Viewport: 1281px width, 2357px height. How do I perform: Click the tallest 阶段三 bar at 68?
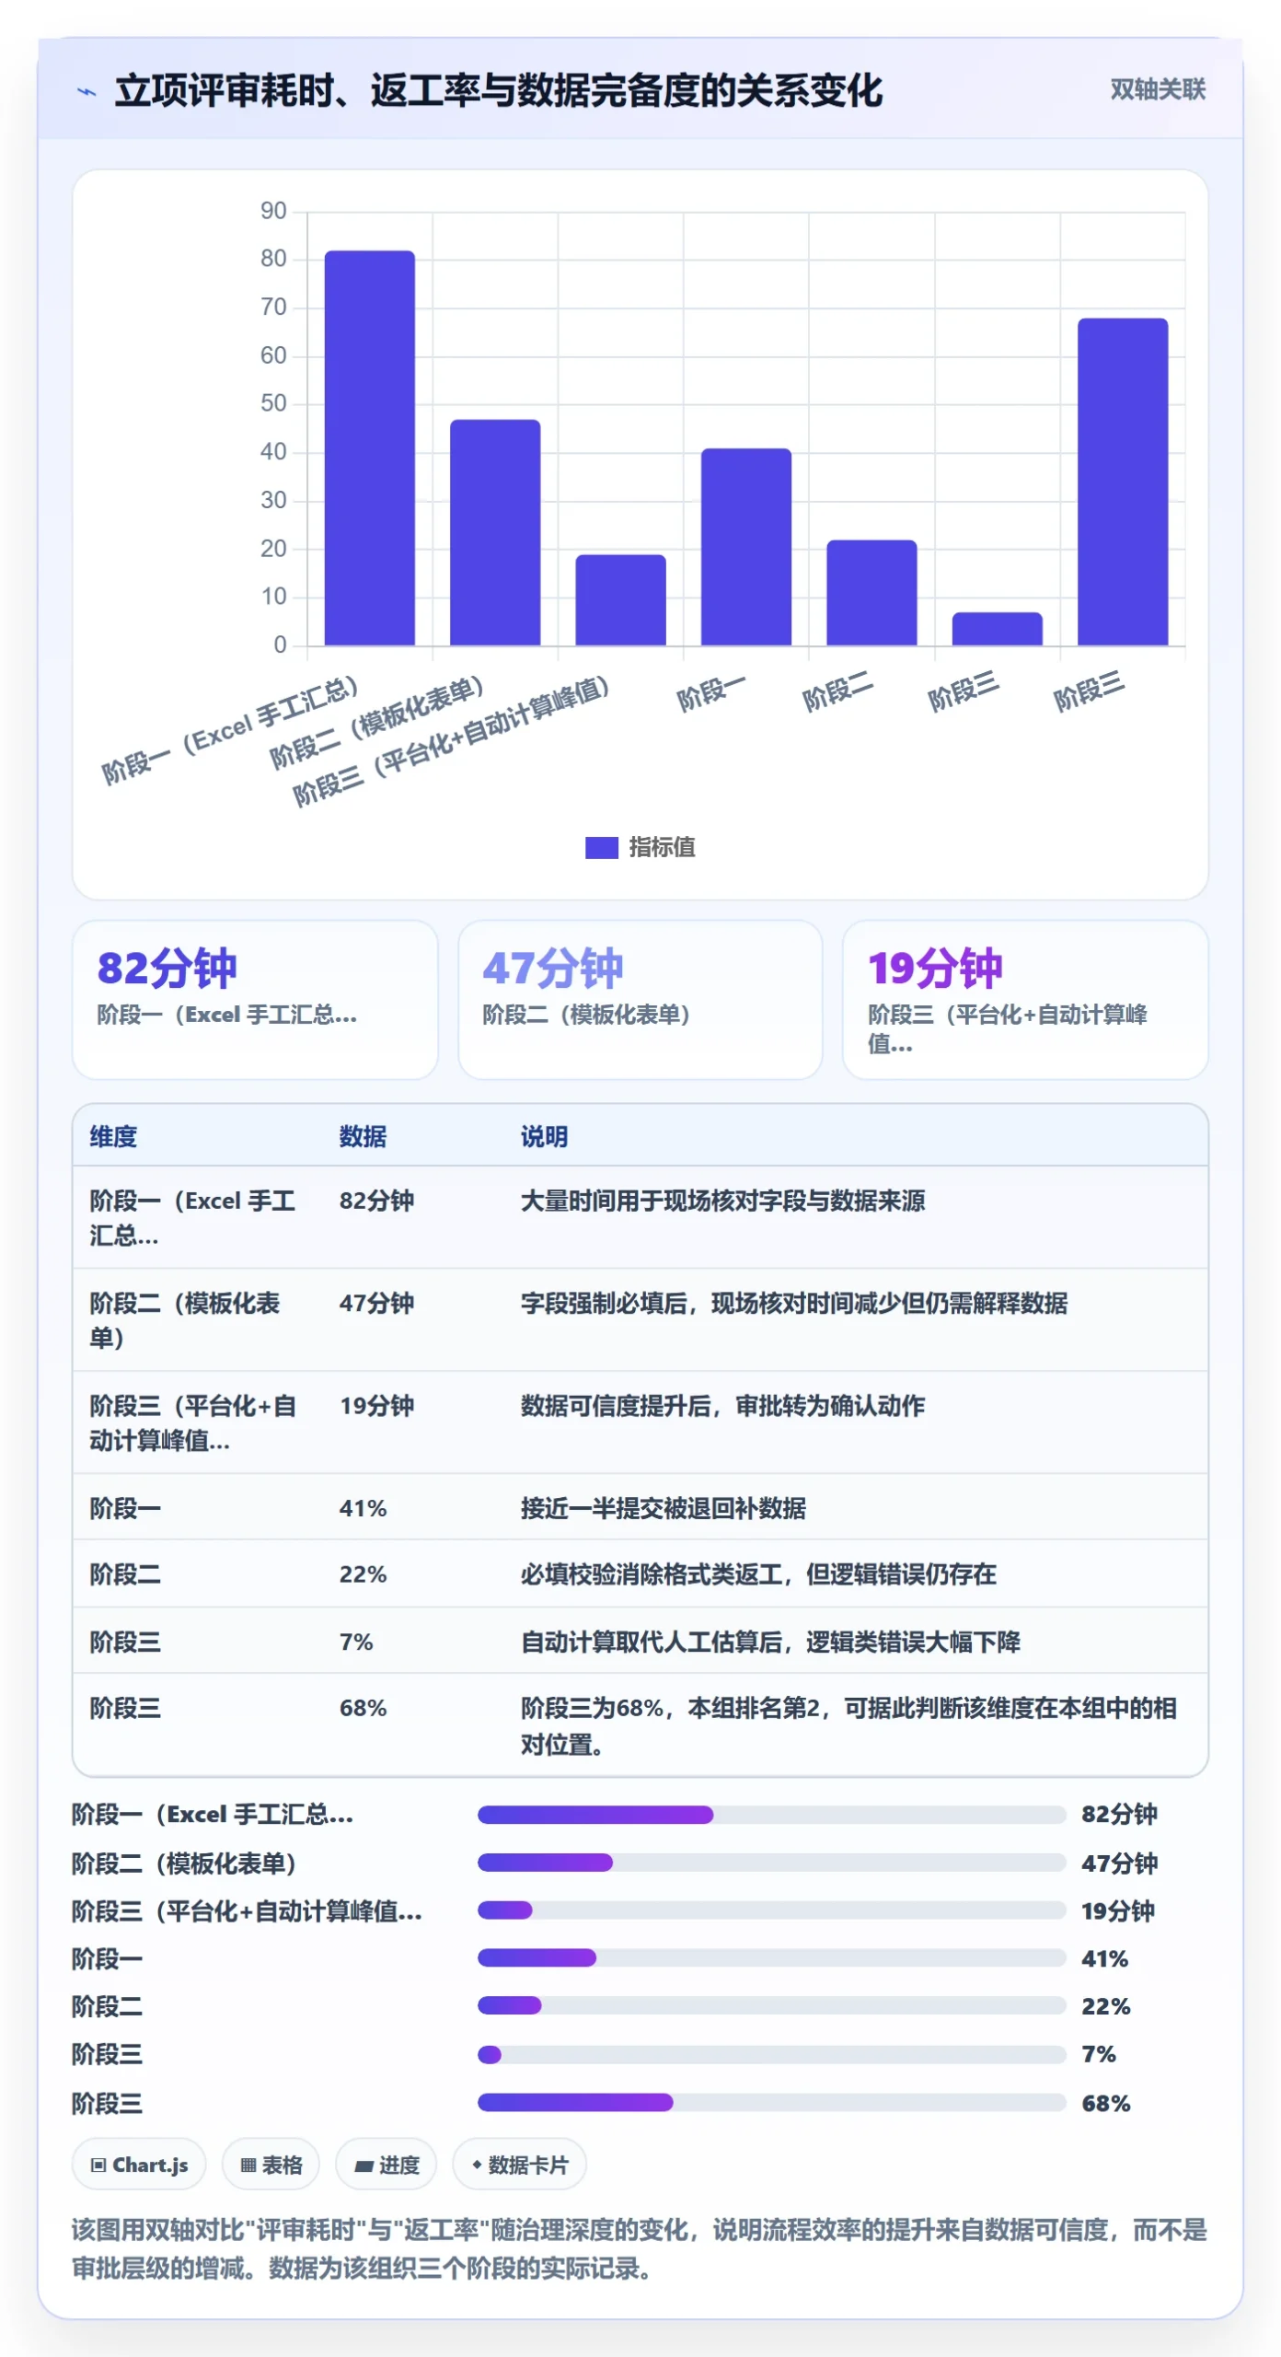(1122, 482)
